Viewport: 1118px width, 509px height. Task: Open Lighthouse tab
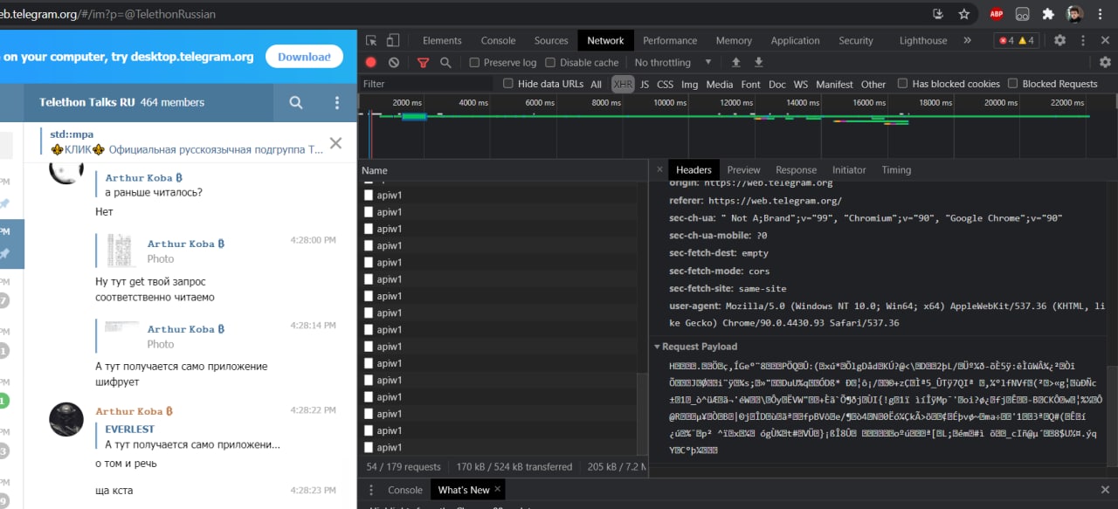click(923, 40)
